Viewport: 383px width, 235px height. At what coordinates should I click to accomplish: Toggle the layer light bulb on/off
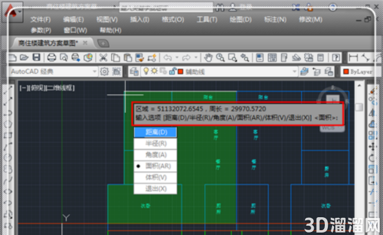(146, 71)
